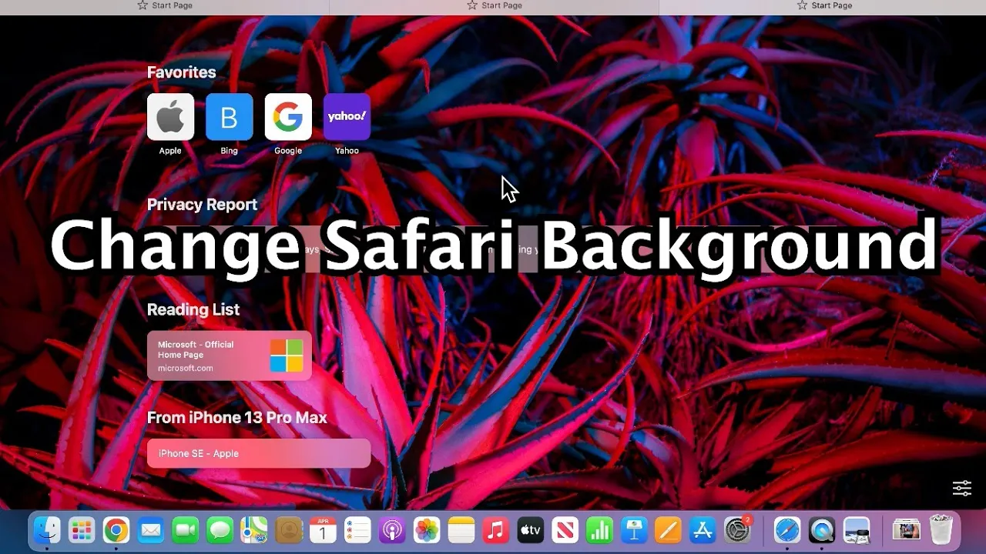This screenshot has width=986, height=554.
Task: Open the Yahoo favorite
Action: [347, 117]
